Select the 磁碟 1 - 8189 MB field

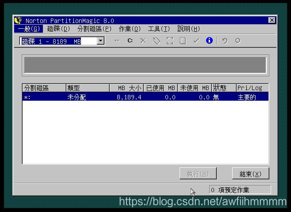62,41
